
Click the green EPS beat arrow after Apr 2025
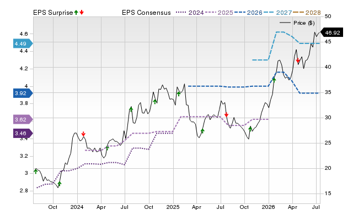(x=202, y=131)
